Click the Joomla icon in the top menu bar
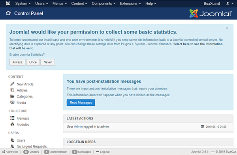The image size is (237, 155). (x=8, y=3)
